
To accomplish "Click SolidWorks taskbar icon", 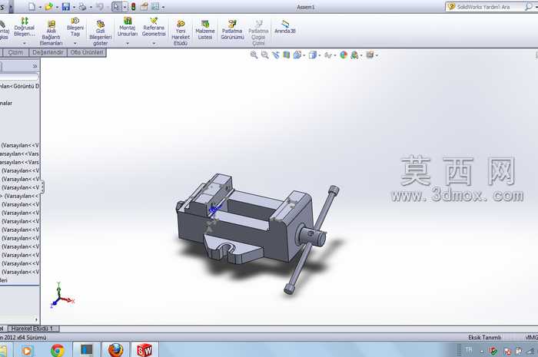I will 144,350.
